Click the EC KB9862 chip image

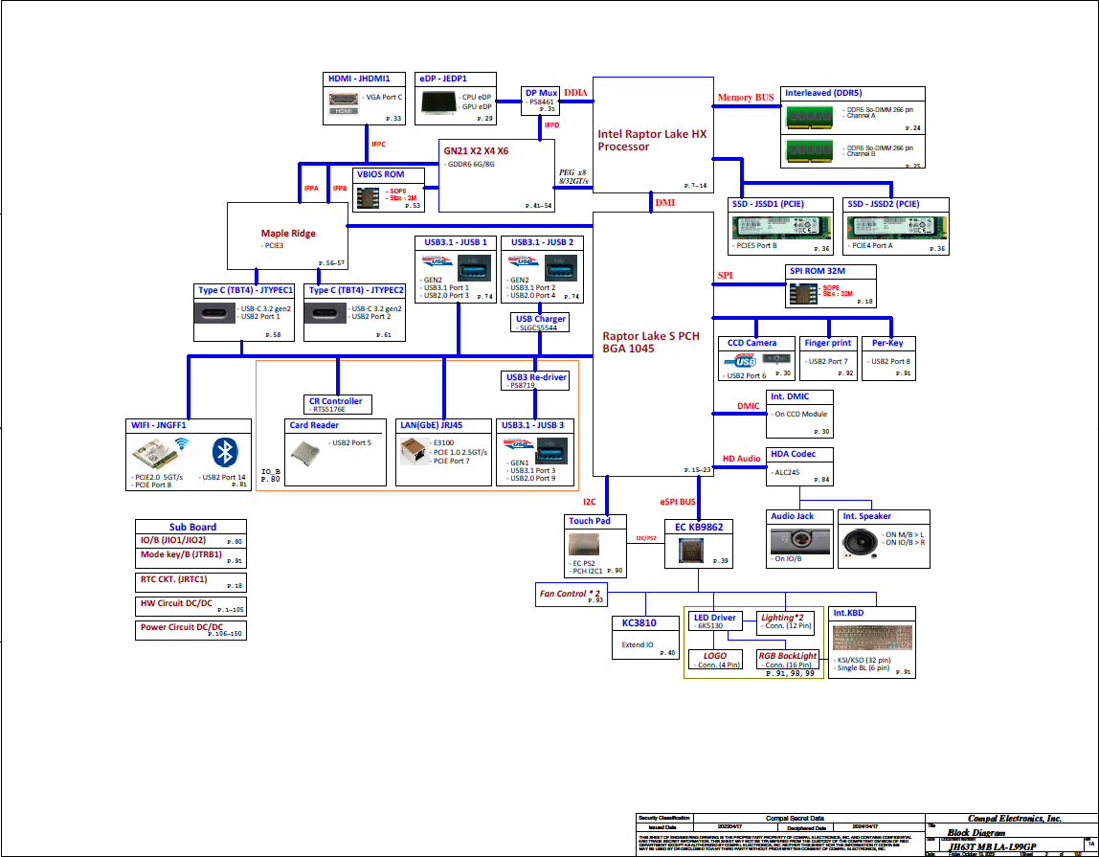pos(691,552)
